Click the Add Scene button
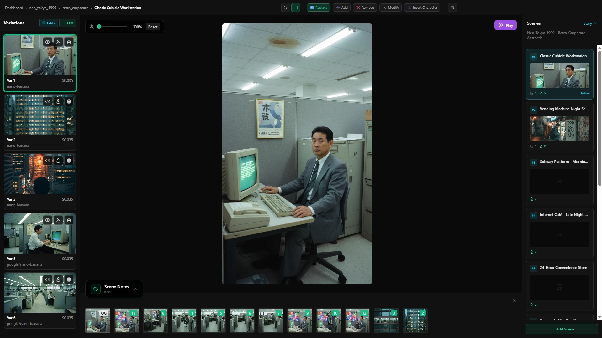602x338 pixels. (562, 329)
